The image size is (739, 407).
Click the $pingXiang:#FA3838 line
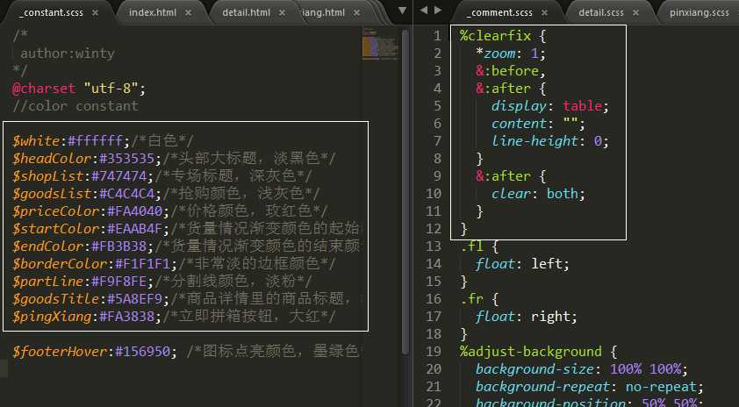174,316
